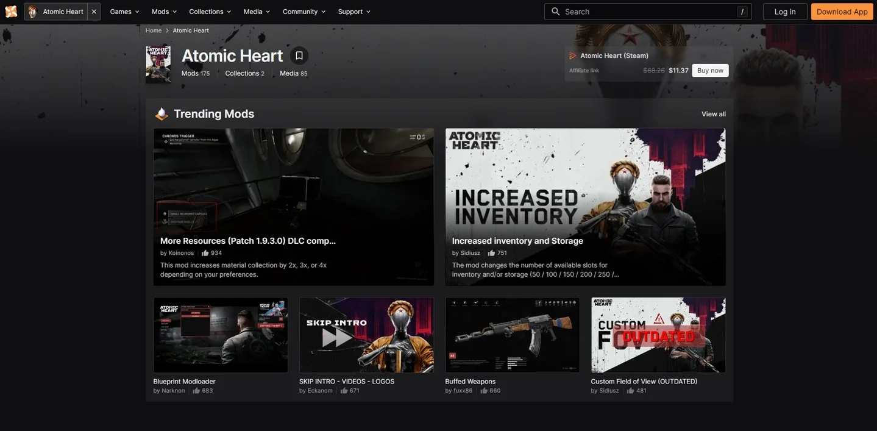Click Buffed Weapons title link
877x431 pixels.
pyautogui.click(x=470, y=382)
